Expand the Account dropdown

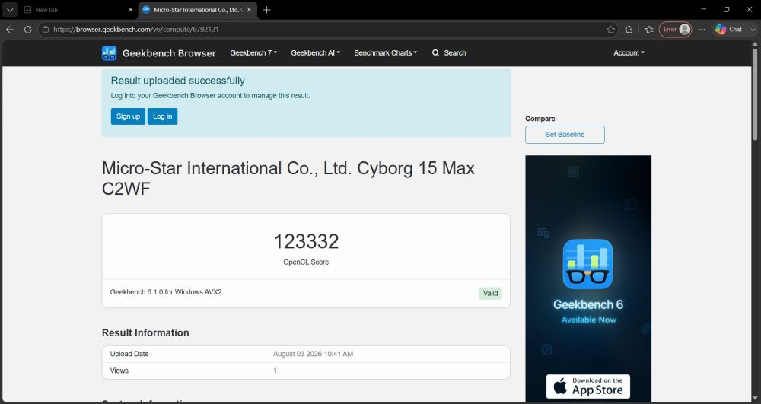coord(629,52)
